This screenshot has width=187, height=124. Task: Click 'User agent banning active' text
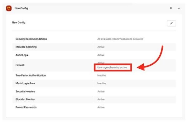(112, 67)
